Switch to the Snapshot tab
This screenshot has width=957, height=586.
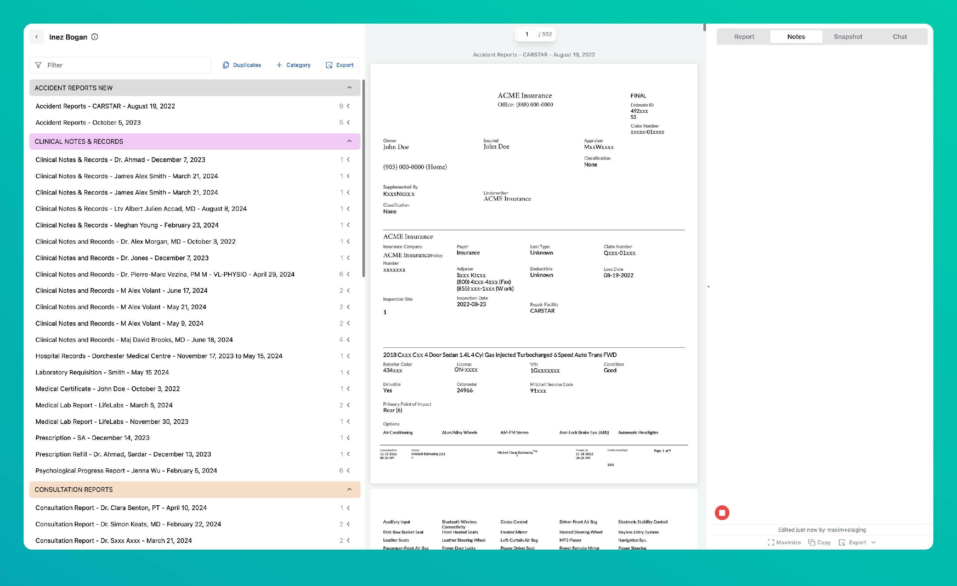tap(848, 36)
